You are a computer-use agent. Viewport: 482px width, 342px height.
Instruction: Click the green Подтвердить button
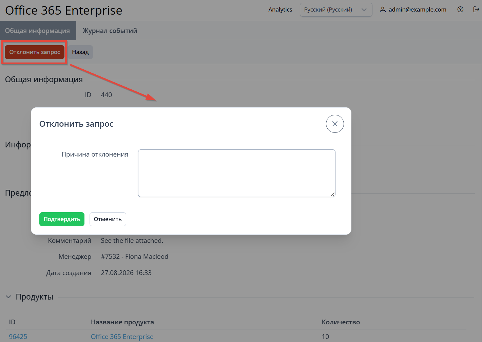[x=62, y=219]
